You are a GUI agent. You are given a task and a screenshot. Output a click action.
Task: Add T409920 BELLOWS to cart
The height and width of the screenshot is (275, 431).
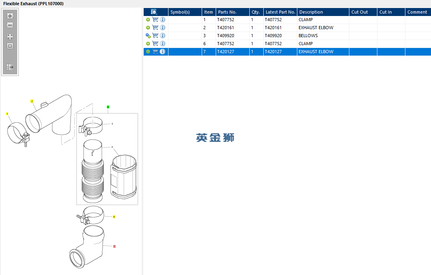(x=155, y=36)
